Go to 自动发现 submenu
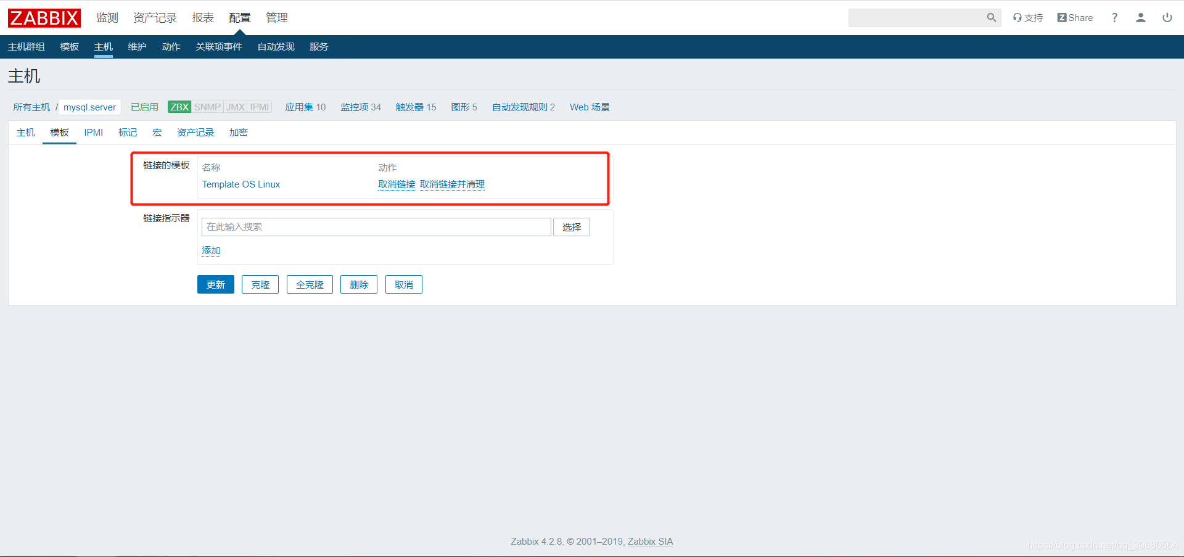Screen dimensions: 1184x557 (x=276, y=47)
